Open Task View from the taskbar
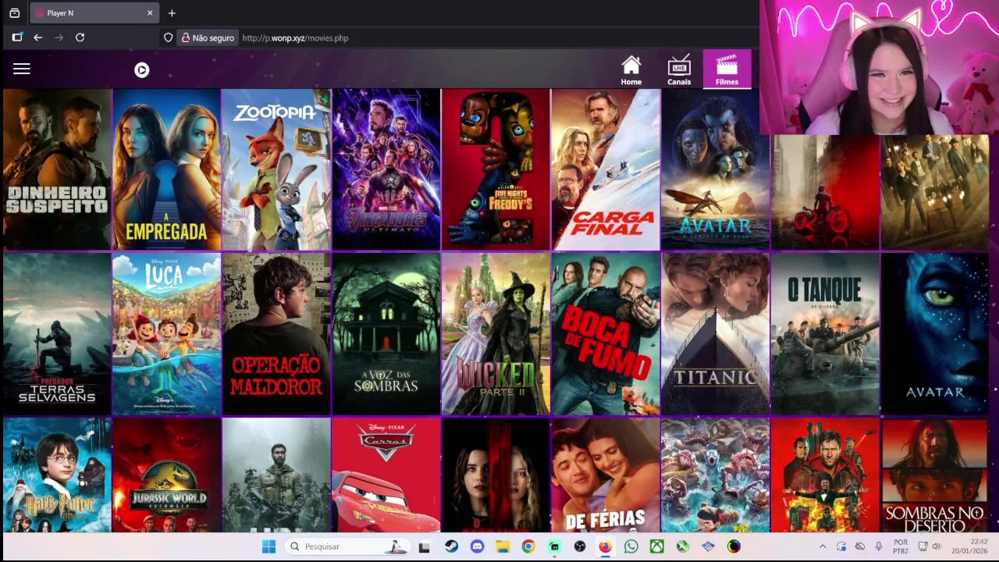 (x=424, y=546)
